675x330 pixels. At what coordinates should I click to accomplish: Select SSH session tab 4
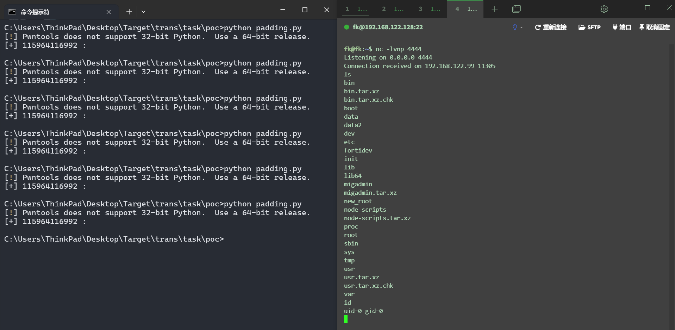point(465,9)
